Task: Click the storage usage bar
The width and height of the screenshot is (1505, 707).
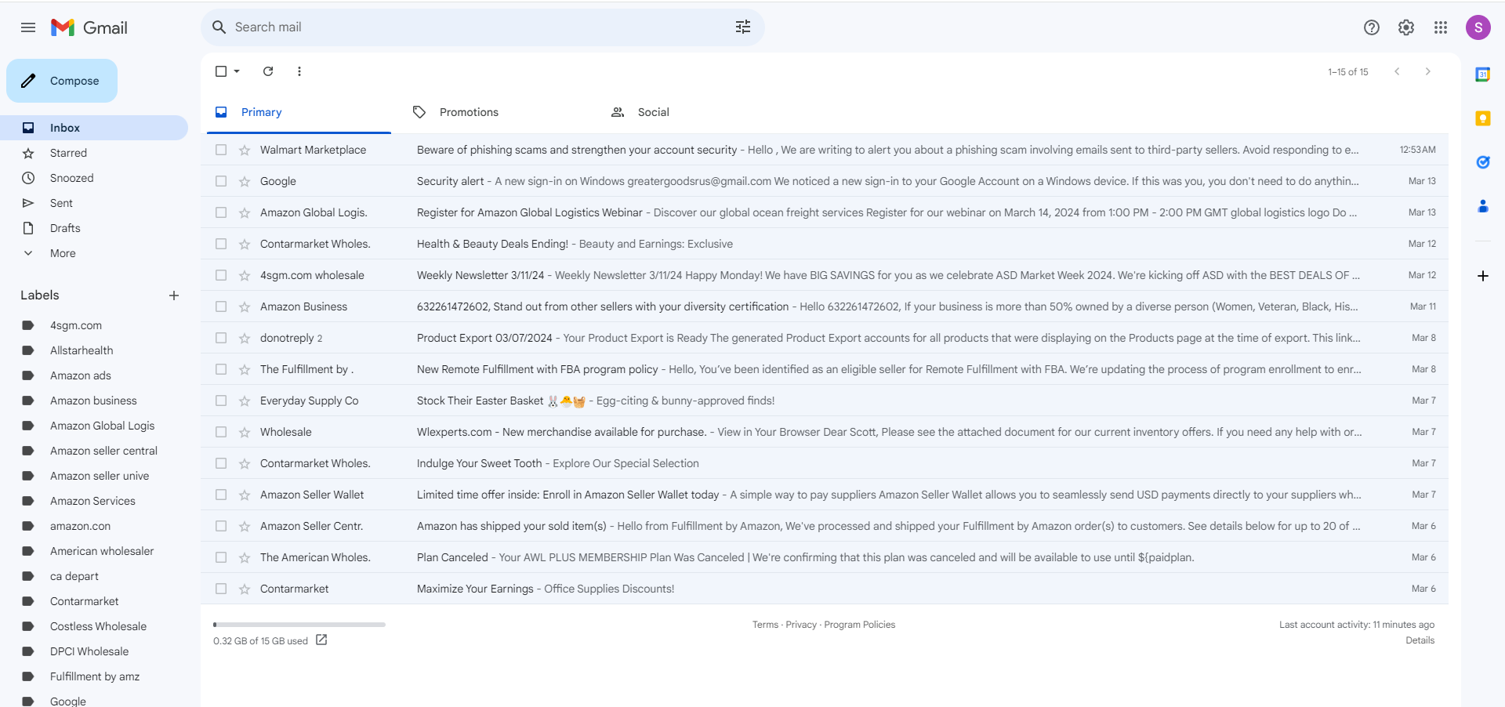Action: pyautogui.click(x=299, y=625)
